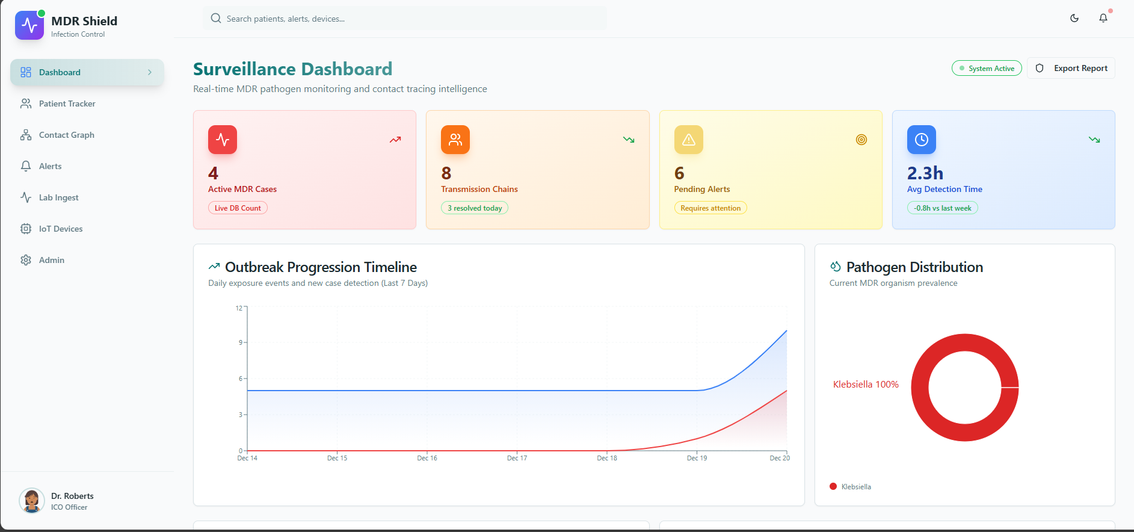Toggle dark mode moon icon

tap(1074, 18)
